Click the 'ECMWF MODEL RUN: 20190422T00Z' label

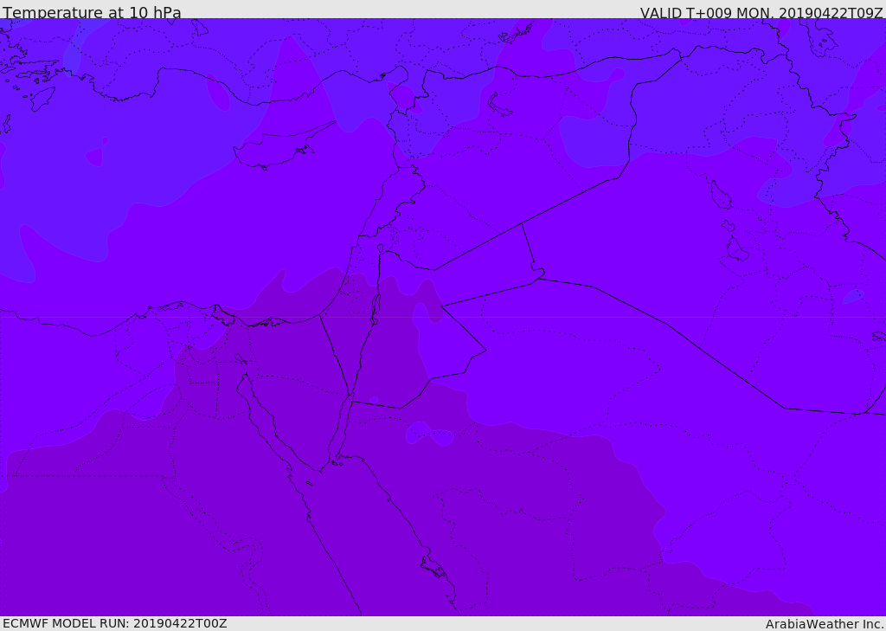(x=115, y=623)
